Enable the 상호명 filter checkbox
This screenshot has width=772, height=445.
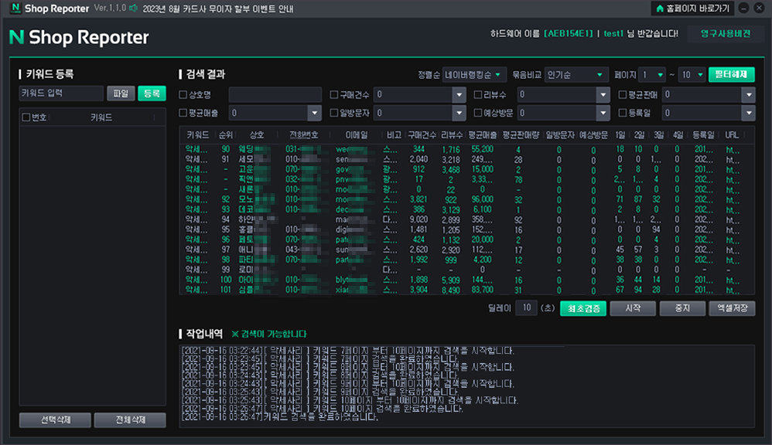coord(183,94)
